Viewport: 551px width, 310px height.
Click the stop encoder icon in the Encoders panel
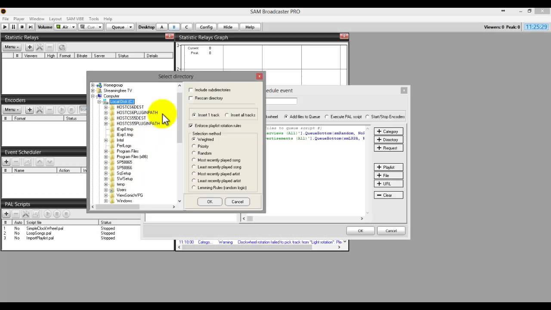tap(71, 110)
